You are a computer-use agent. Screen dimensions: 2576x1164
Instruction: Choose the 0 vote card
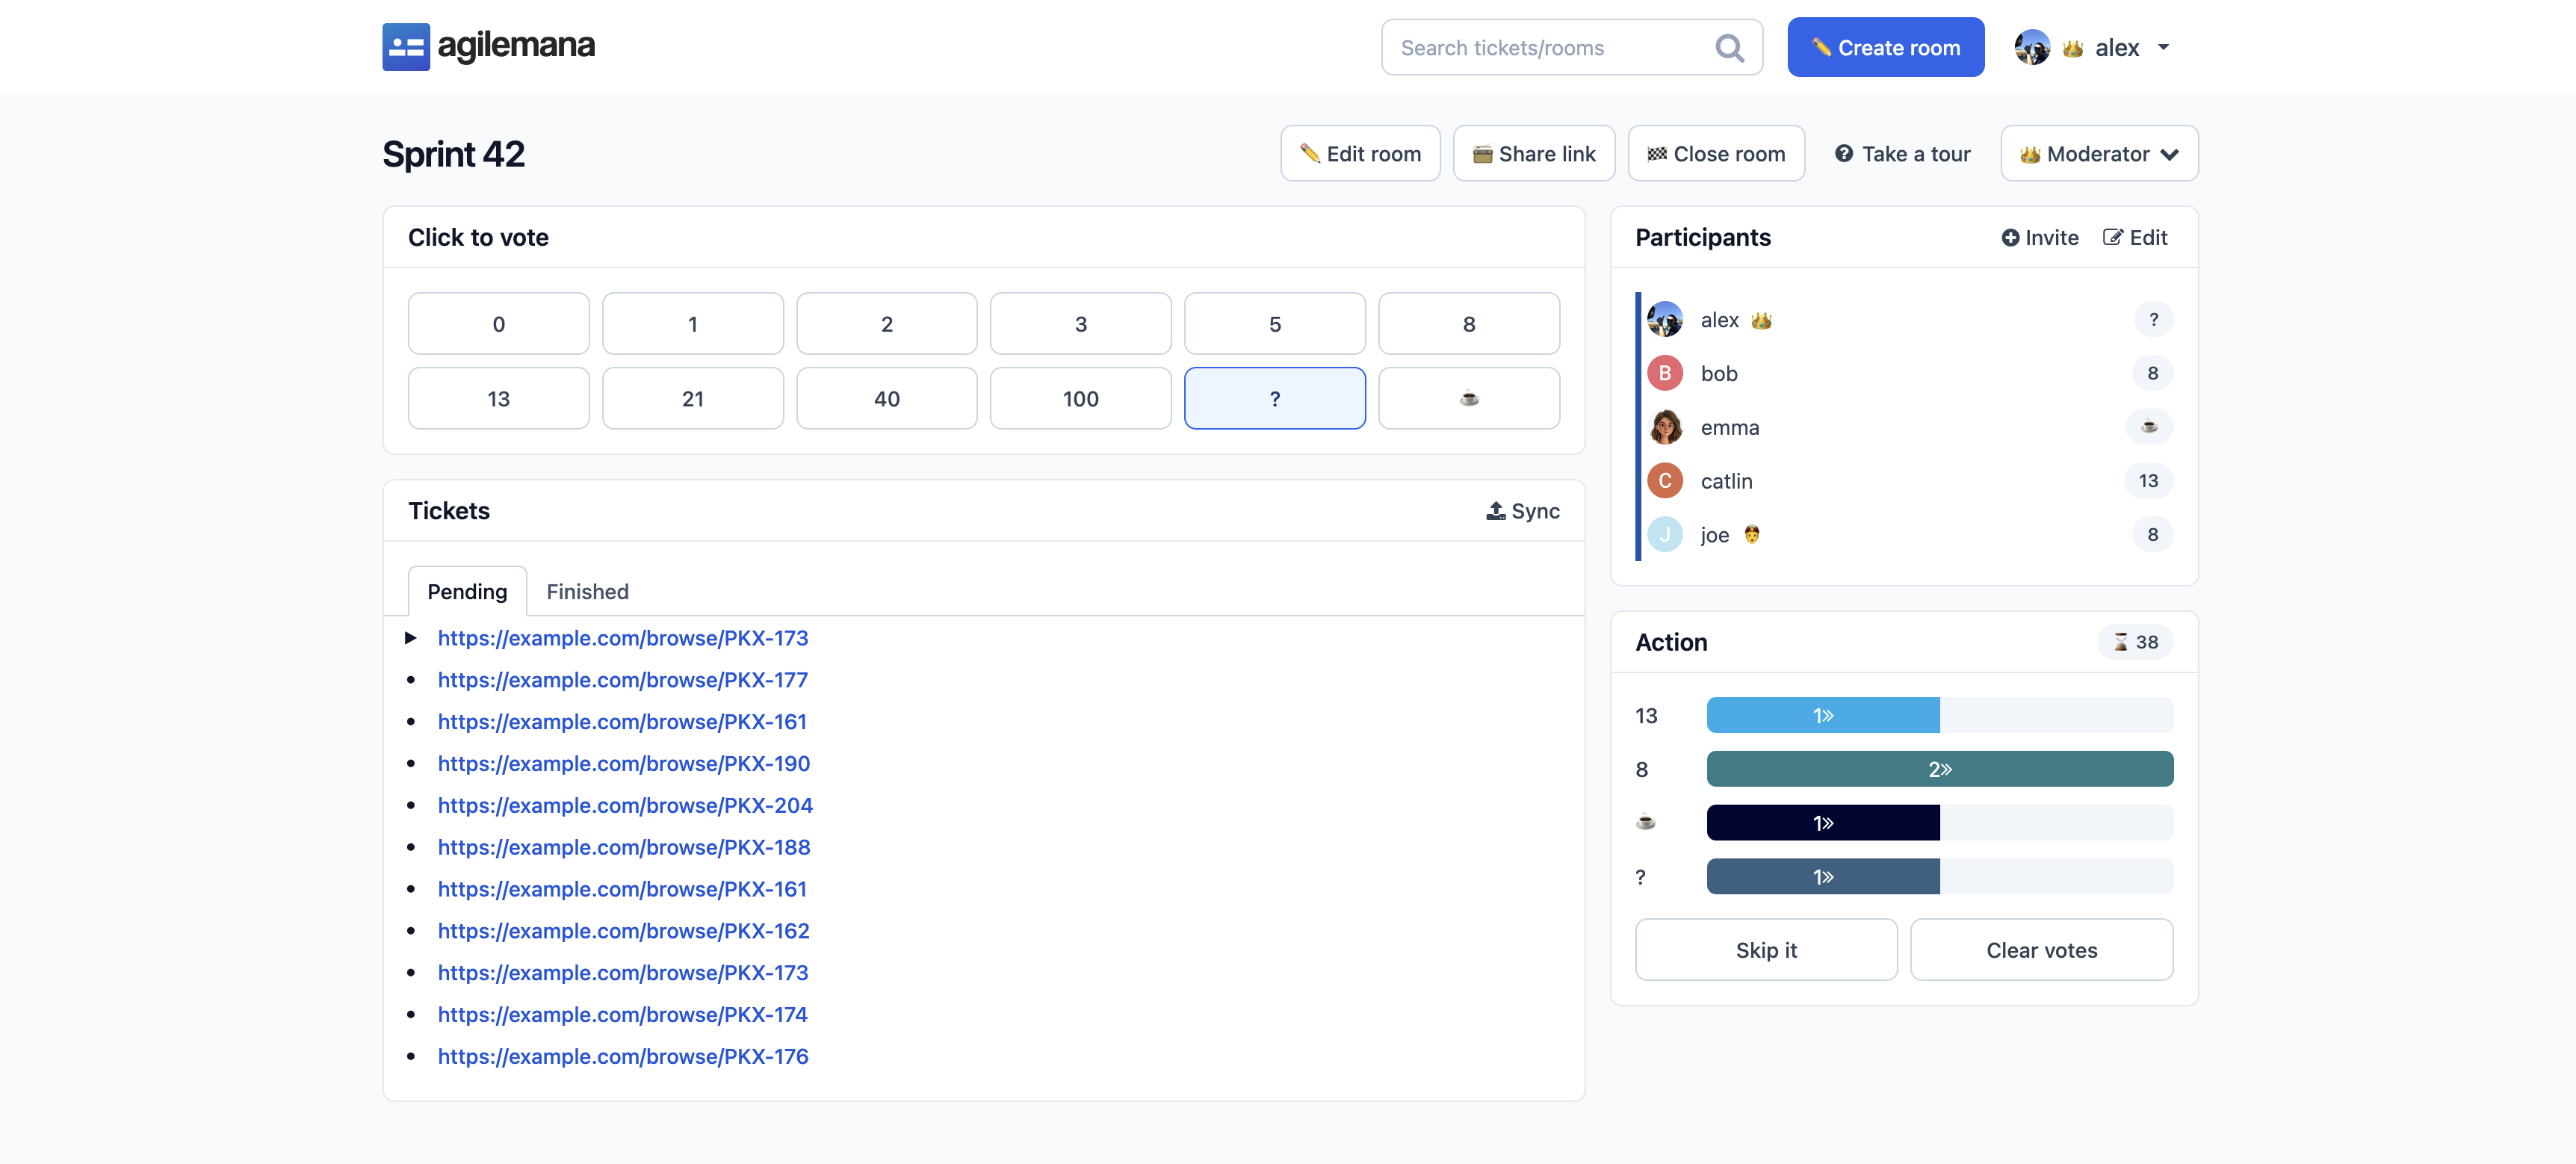point(498,324)
